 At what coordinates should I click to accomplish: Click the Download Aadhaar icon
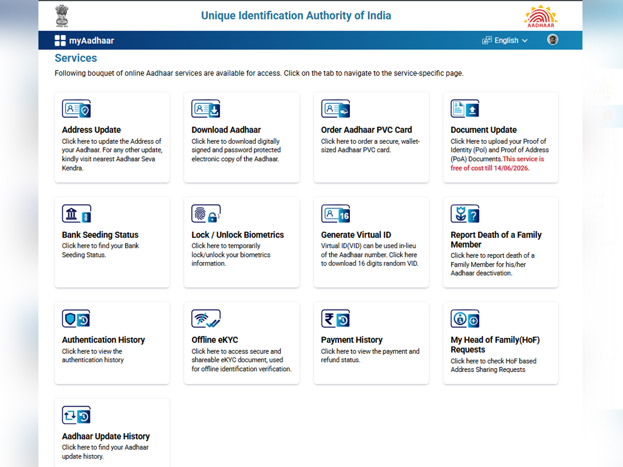(206, 109)
